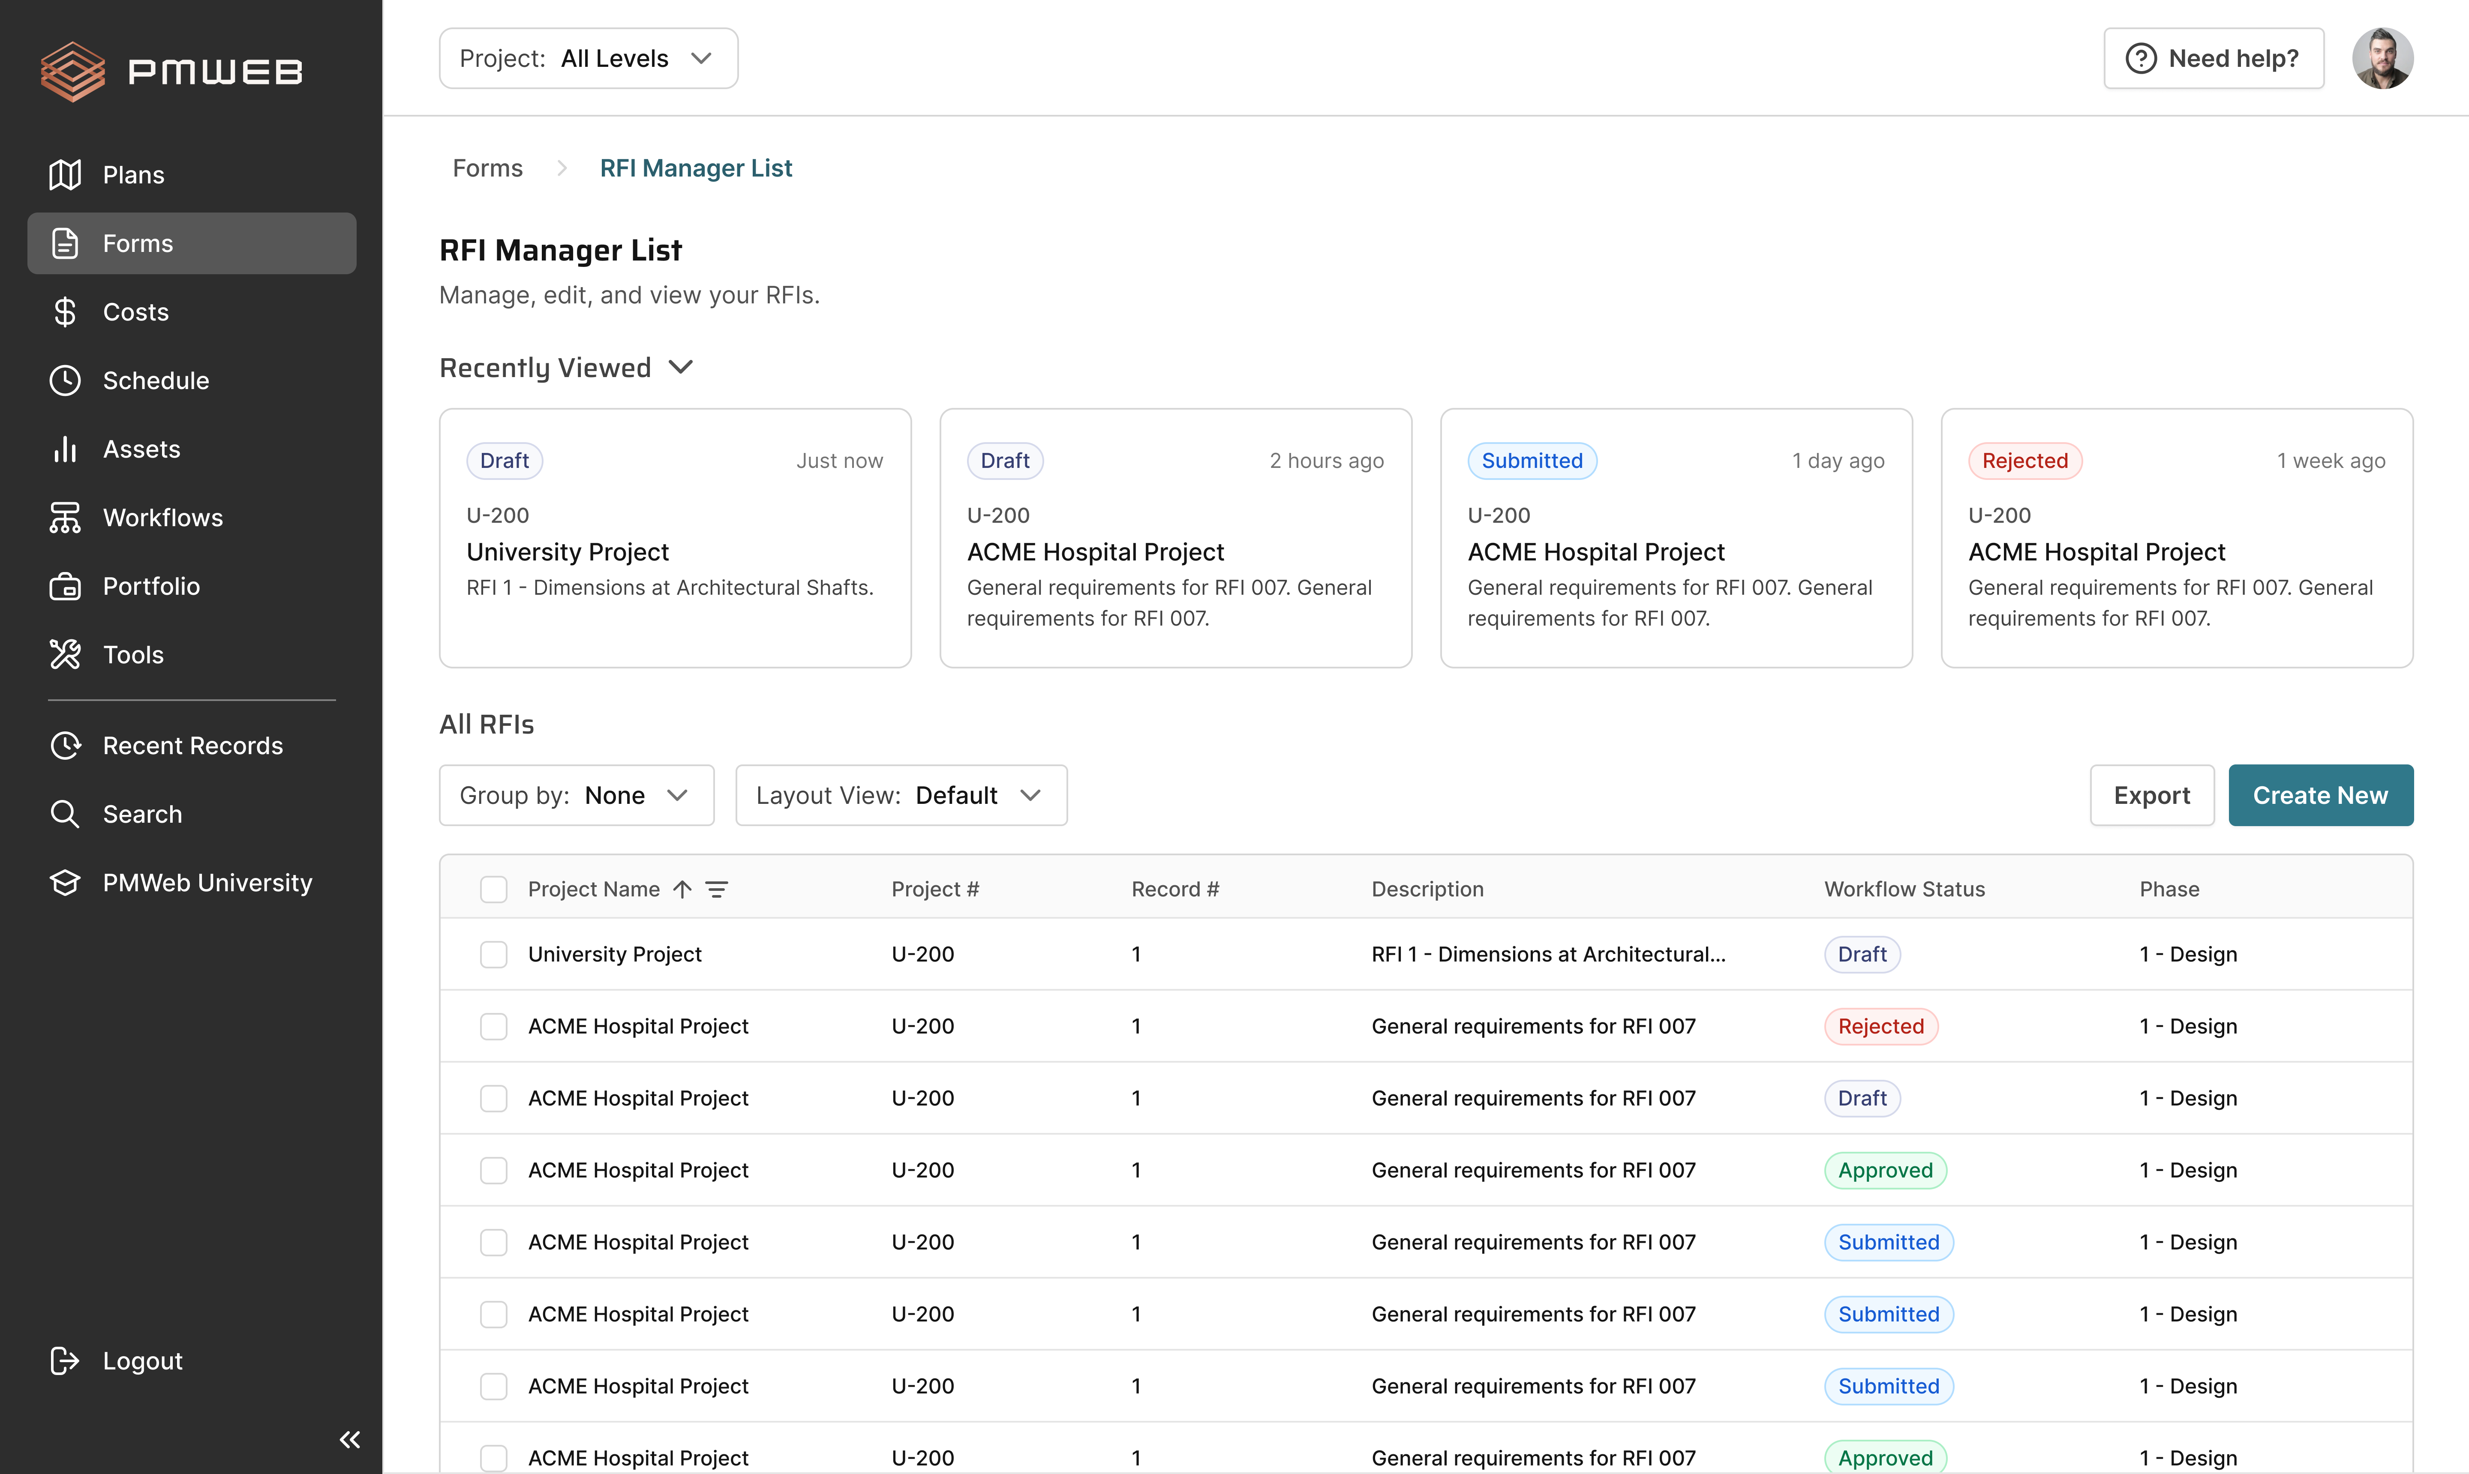Click the Tools wrench icon
This screenshot has width=2469, height=1474.
point(66,655)
